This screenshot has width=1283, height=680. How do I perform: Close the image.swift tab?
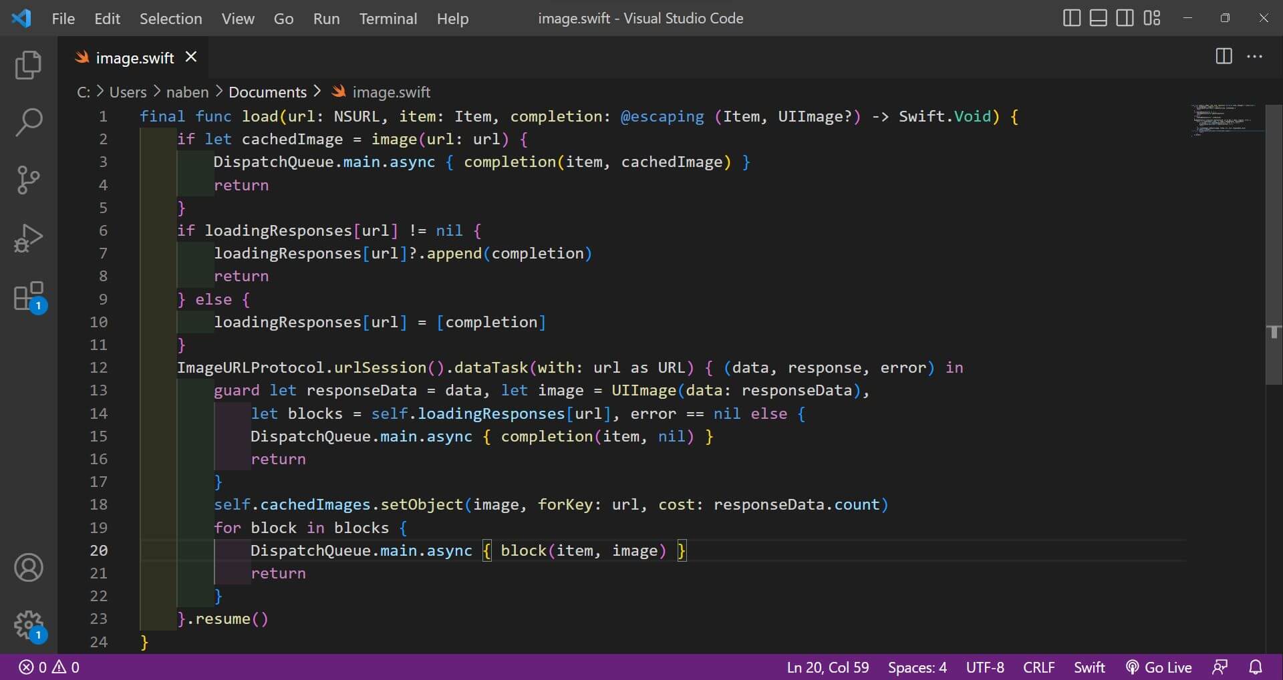[191, 57]
